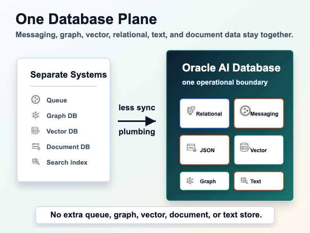Screen dimensions: 310x233
Task: Select the Text card
Action: point(259,181)
